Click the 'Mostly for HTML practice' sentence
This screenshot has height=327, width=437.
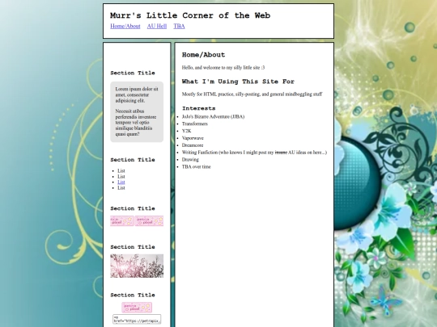(x=252, y=94)
